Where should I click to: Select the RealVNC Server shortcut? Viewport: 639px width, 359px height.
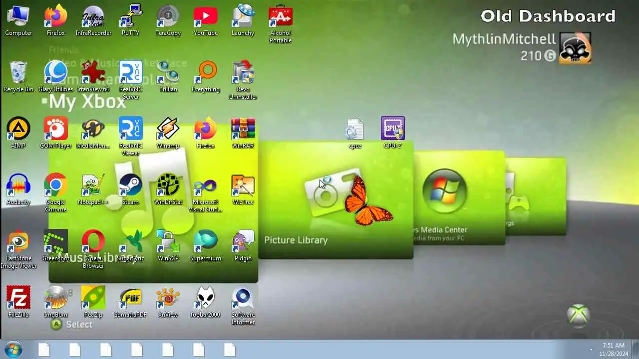[x=131, y=81]
